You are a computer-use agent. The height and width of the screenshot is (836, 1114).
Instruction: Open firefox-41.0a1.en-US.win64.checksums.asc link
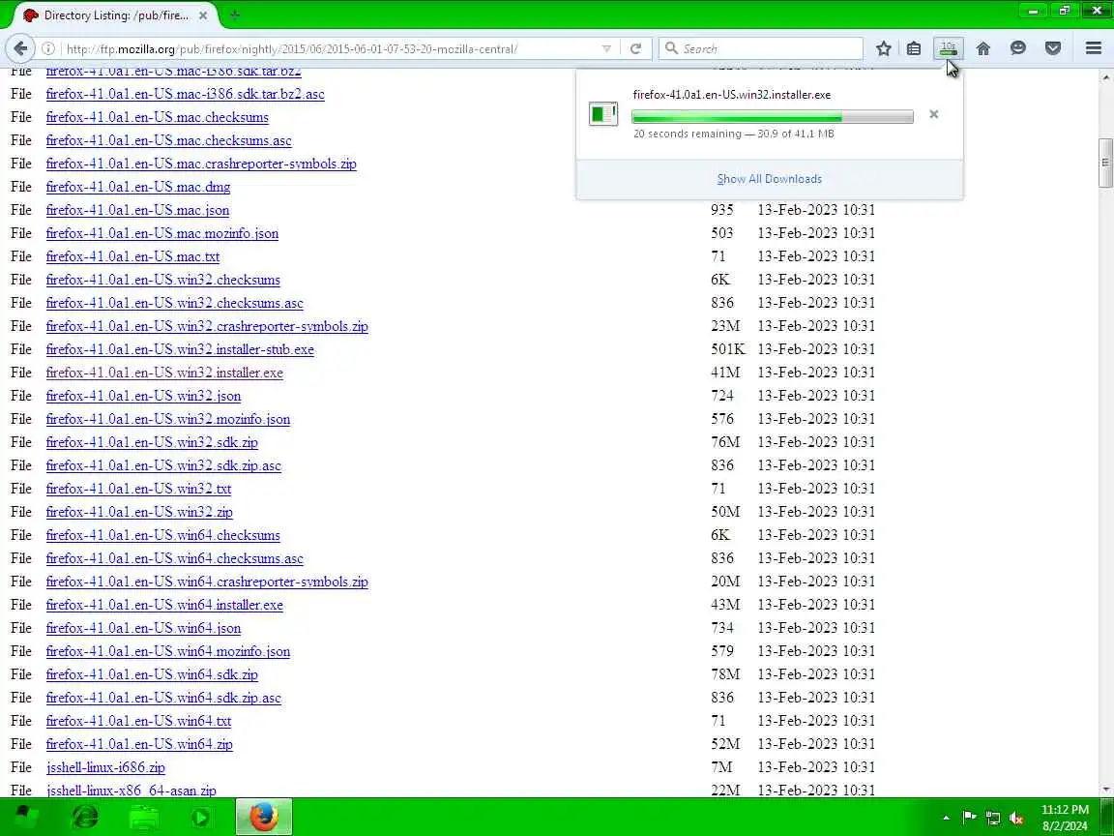[175, 558]
